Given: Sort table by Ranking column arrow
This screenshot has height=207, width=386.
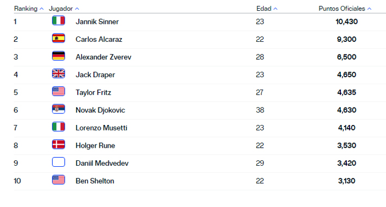Looking at the screenshot, I should [x=42, y=9].
